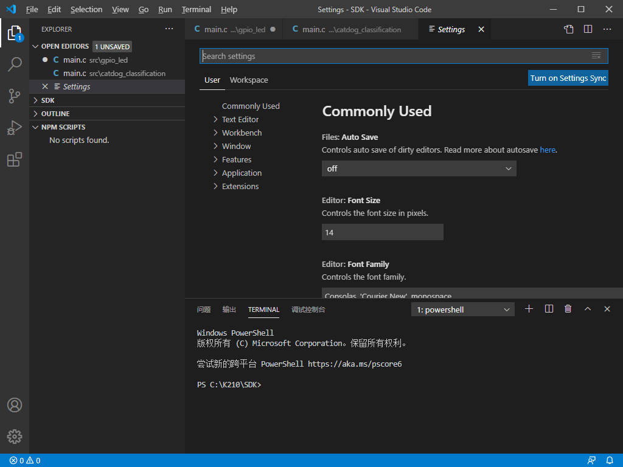Open the Help menu
The width and height of the screenshot is (623, 467).
229,10
